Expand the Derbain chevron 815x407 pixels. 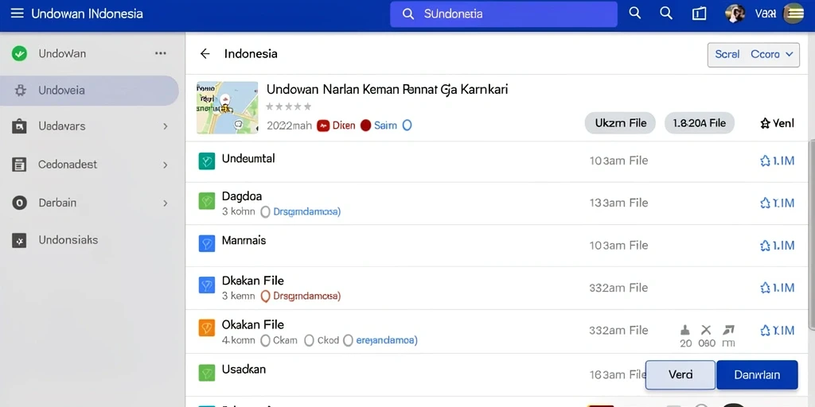tap(166, 203)
